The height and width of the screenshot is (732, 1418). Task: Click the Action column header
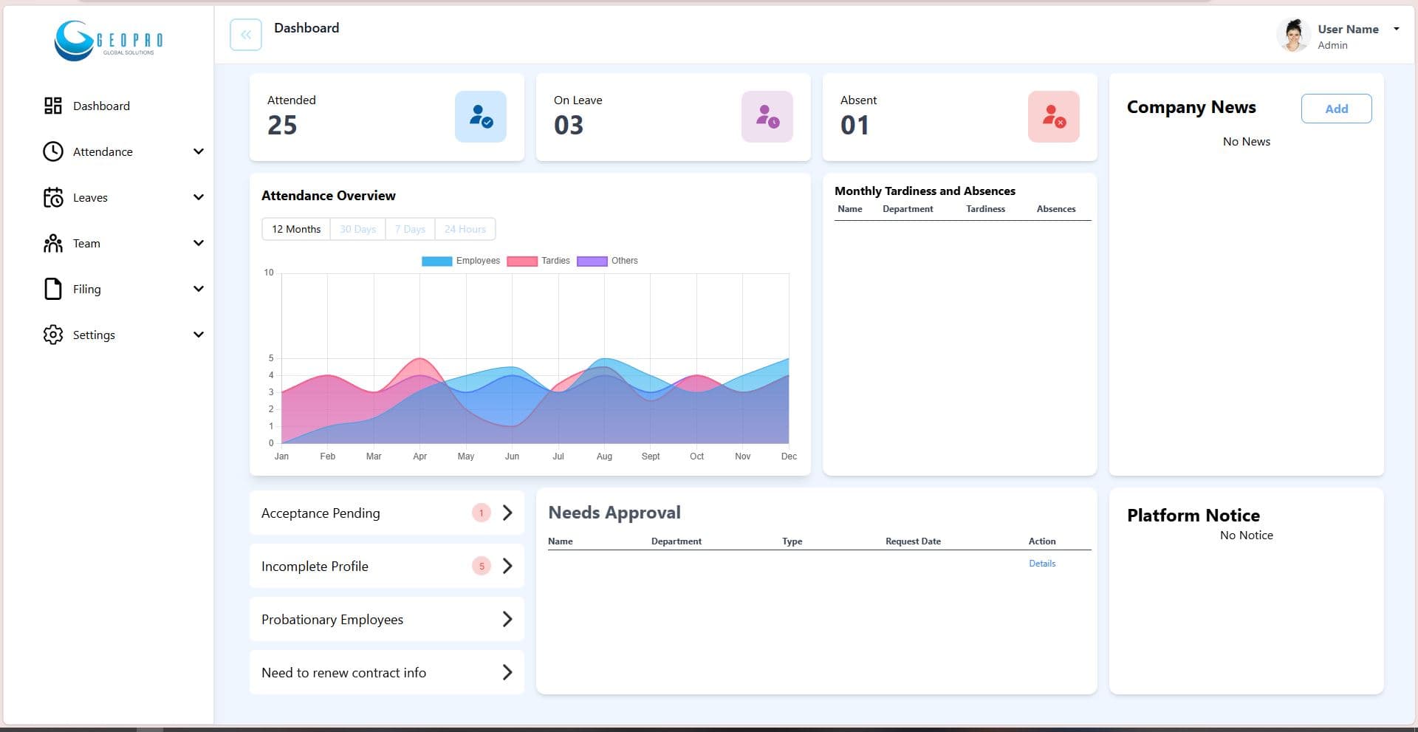tap(1042, 541)
